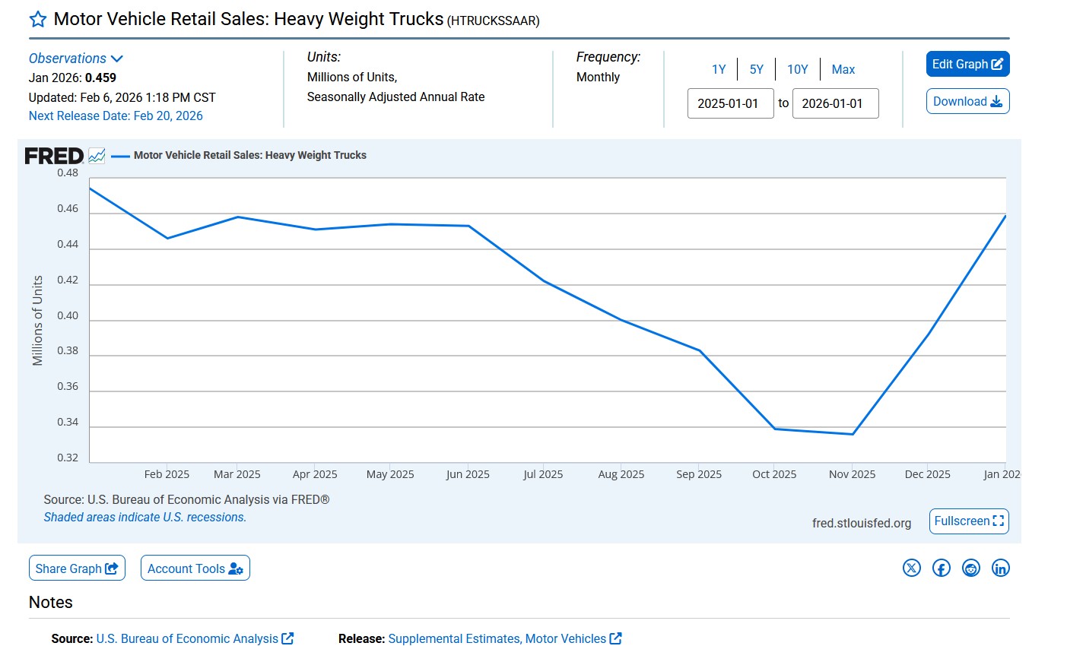The width and height of the screenshot is (1067, 646).
Task: Share the graph on Facebook
Action: click(x=941, y=568)
